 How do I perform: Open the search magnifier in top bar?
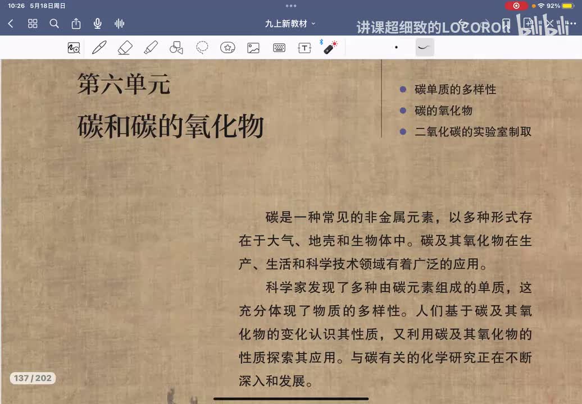[x=54, y=24]
